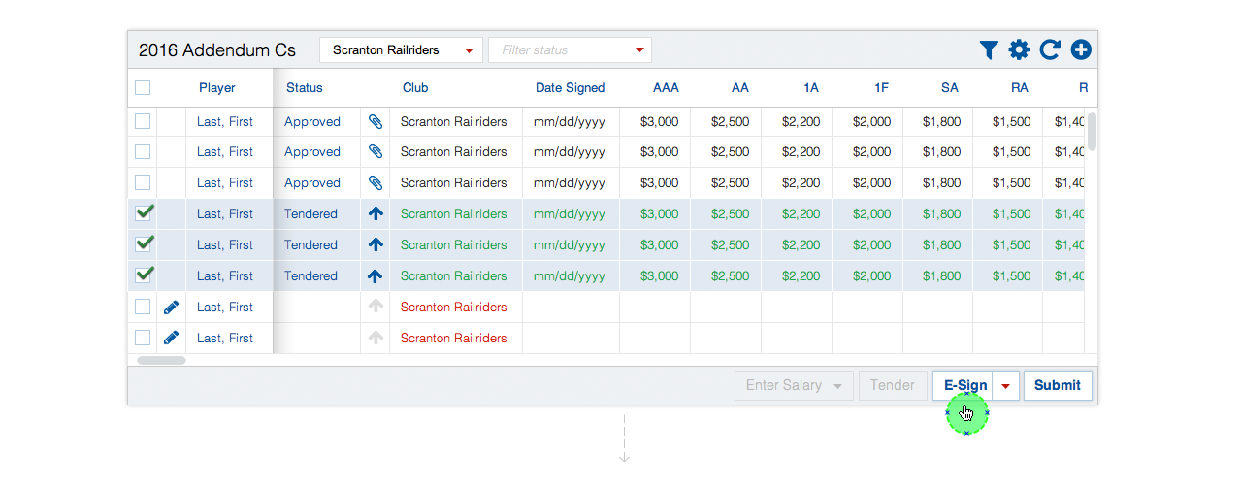1242x486 pixels.
Task: Check the third Approved row checkbox
Action: 143,182
